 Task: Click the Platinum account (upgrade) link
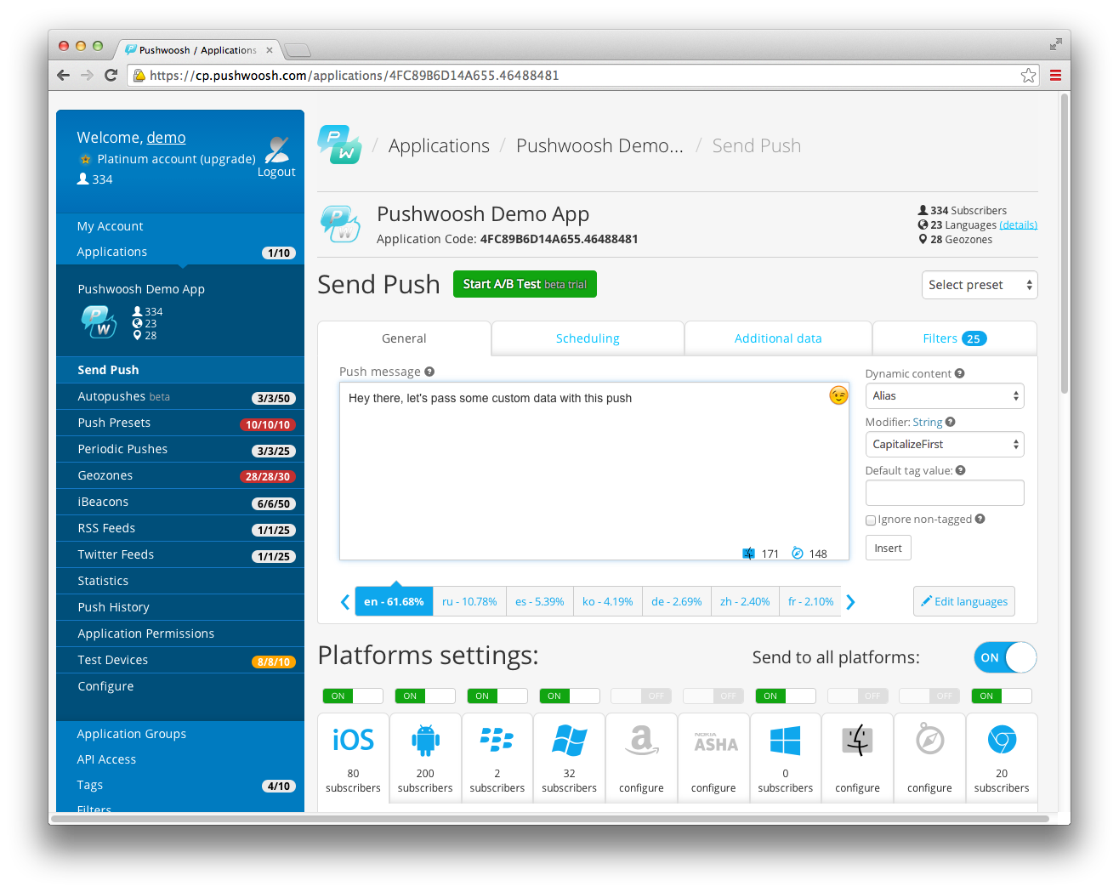(176, 159)
